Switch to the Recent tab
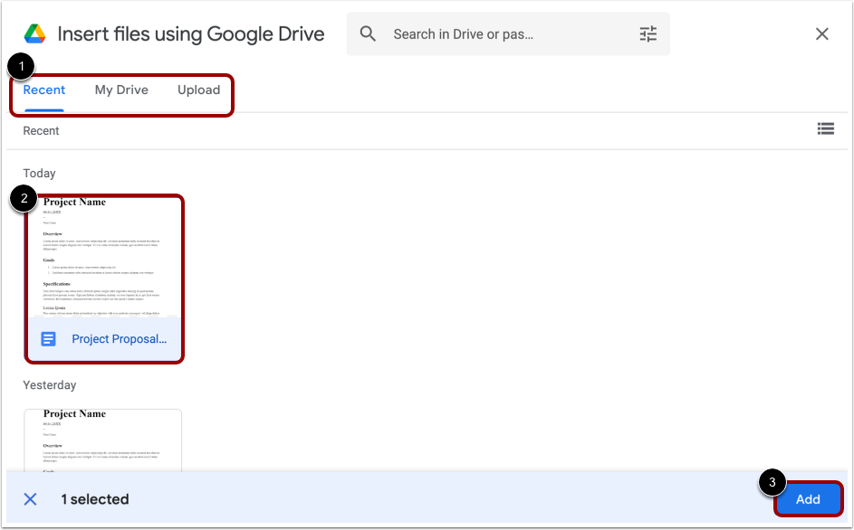The image size is (854, 530). pyautogui.click(x=44, y=90)
